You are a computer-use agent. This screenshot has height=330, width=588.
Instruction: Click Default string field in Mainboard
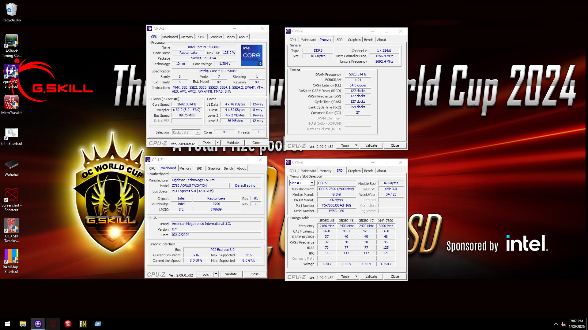245,185
